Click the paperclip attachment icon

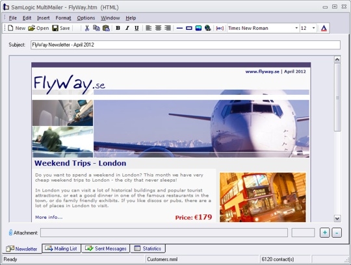10,233
